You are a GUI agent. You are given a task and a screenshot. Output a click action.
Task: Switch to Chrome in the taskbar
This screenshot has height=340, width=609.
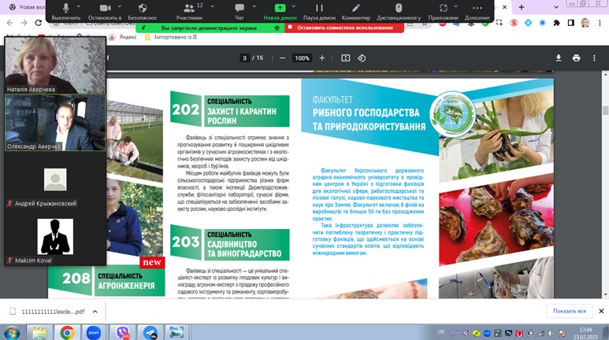pos(67,333)
